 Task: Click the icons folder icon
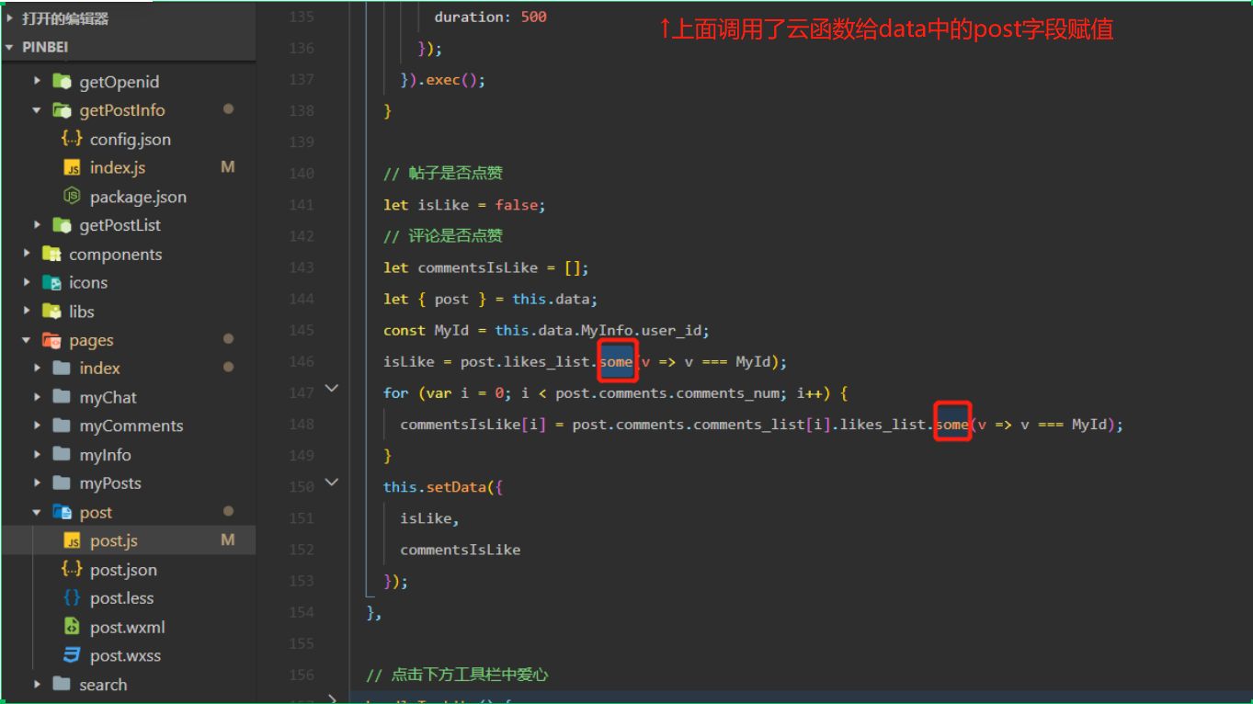pyautogui.click(x=51, y=283)
